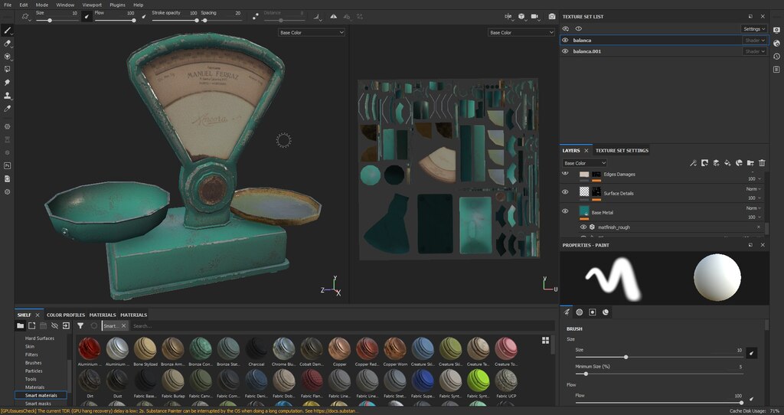This screenshot has width=784, height=415.
Task: Adjust the Minimum Size slider in Brush
Action: click(659, 374)
